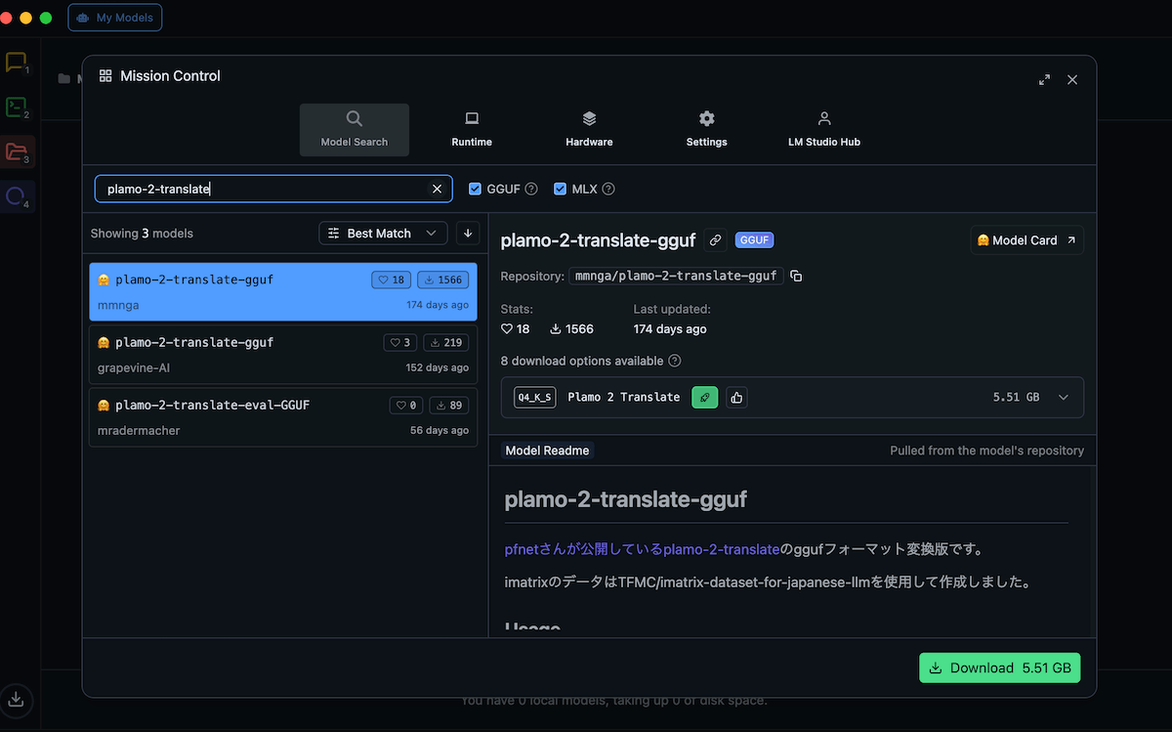This screenshot has height=732, width=1172.
Task: Click the link icon beside model title
Action: click(716, 240)
